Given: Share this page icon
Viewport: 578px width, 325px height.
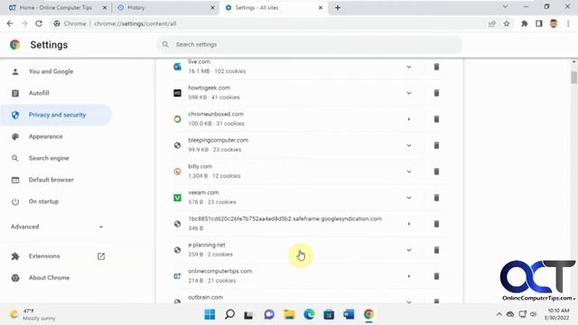Looking at the screenshot, I should coord(491,23).
